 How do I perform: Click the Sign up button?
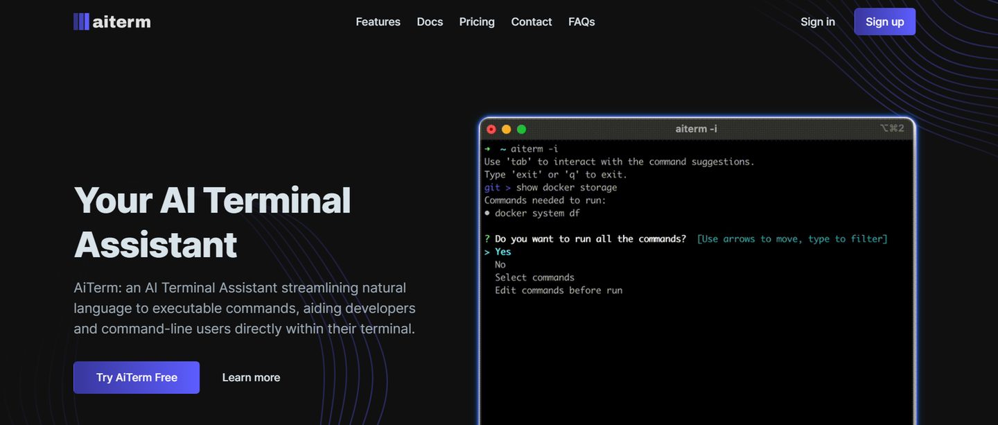click(x=885, y=21)
